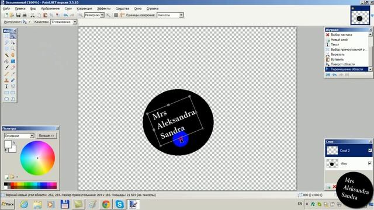Select the Ellipse Select tool
This screenshot has width=374, height=210.
[6, 48]
